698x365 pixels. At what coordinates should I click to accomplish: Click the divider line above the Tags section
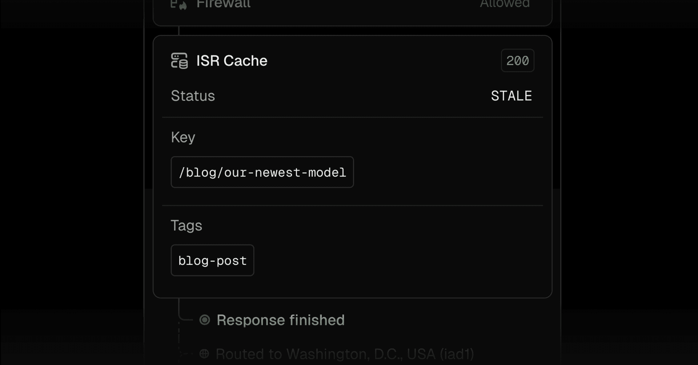(x=352, y=206)
